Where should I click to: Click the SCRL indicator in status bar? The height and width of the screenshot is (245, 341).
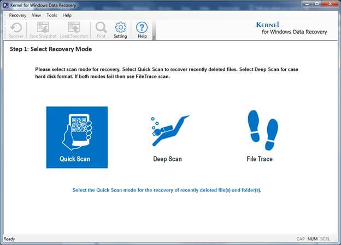click(x=325, y=239)
